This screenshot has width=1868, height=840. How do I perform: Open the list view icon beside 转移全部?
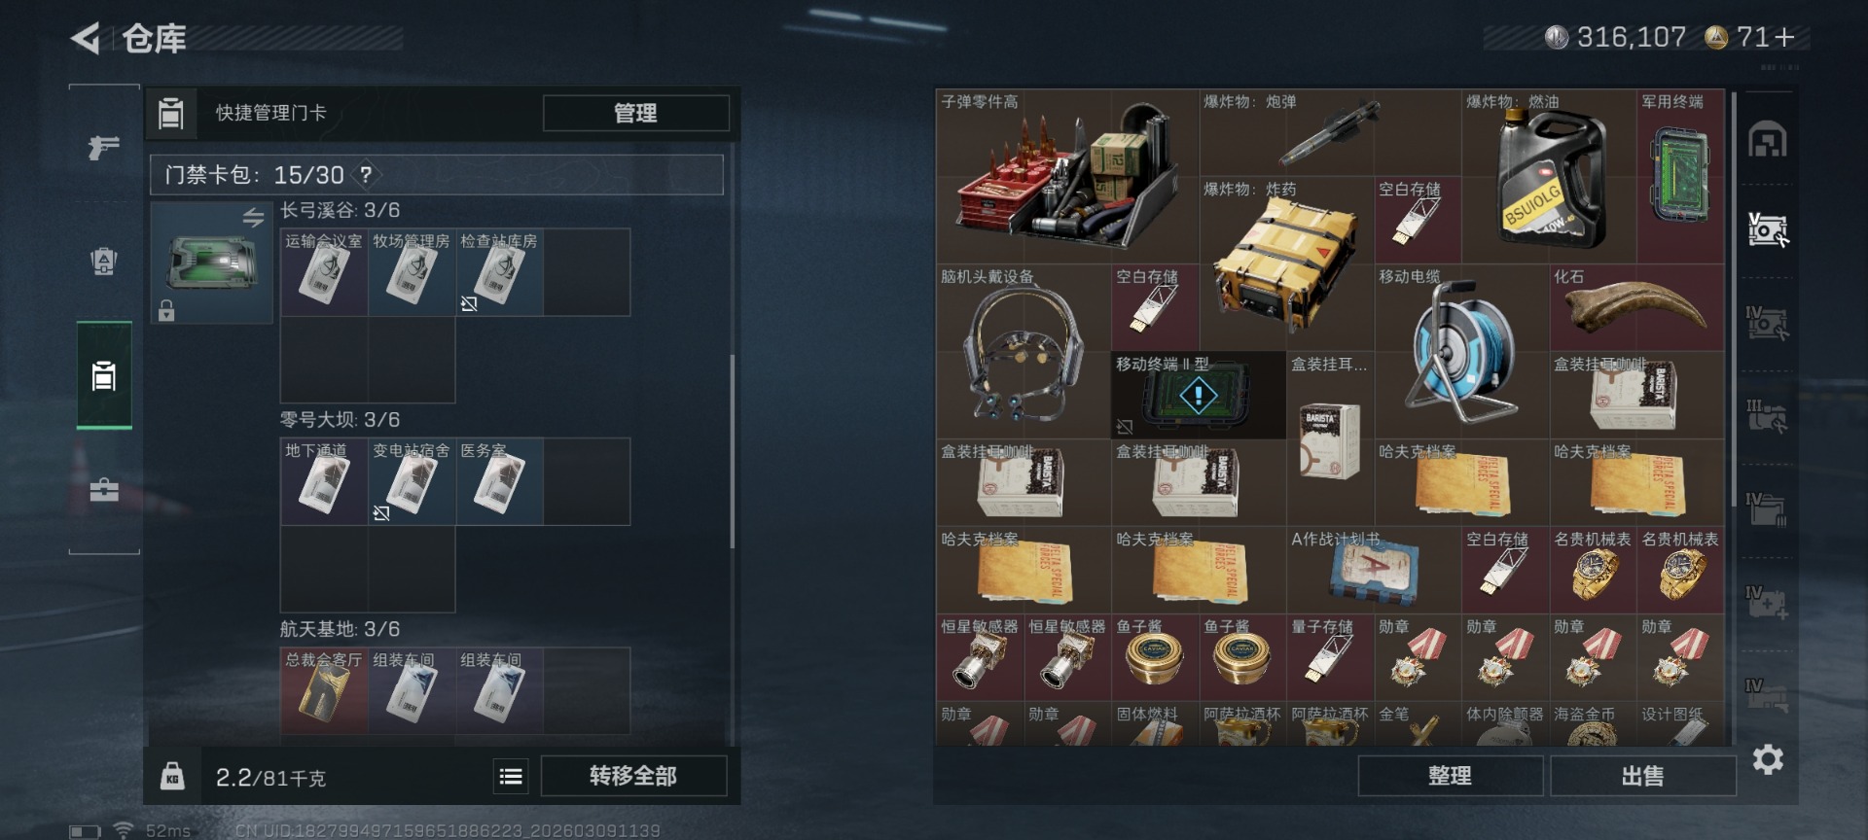511,776
